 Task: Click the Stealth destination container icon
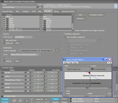click(x=45, y=21)
